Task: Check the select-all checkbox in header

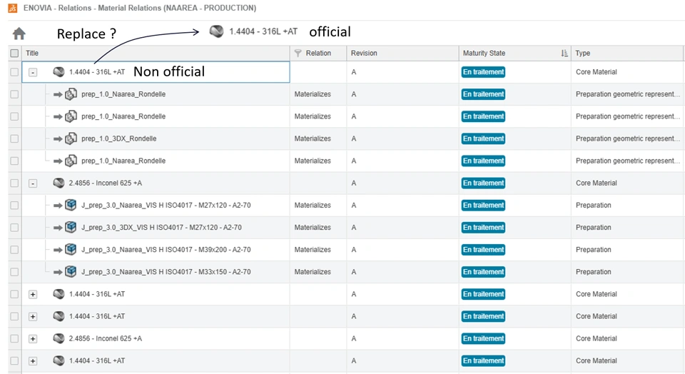Action: 14,54
